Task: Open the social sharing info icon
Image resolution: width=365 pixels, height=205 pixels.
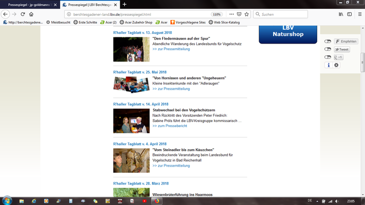Action: coord(329,65)
